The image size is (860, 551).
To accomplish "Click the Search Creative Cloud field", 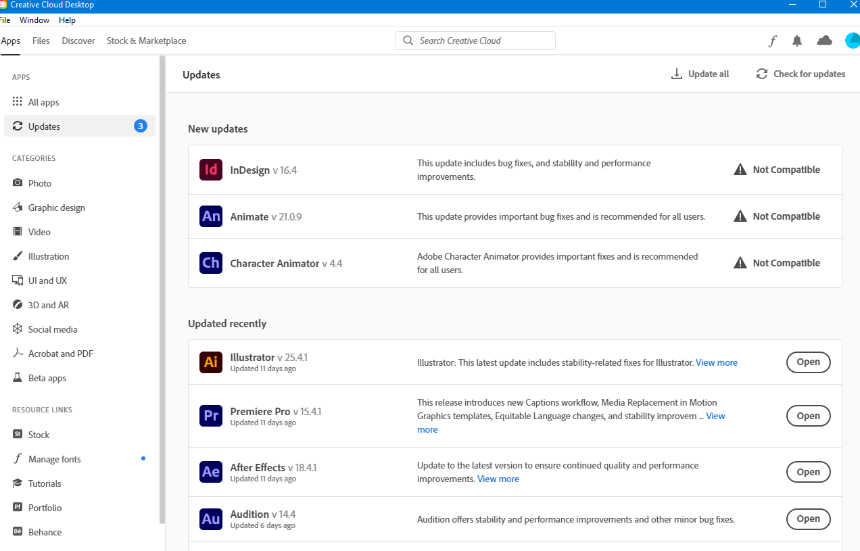I will click(475, 41).
